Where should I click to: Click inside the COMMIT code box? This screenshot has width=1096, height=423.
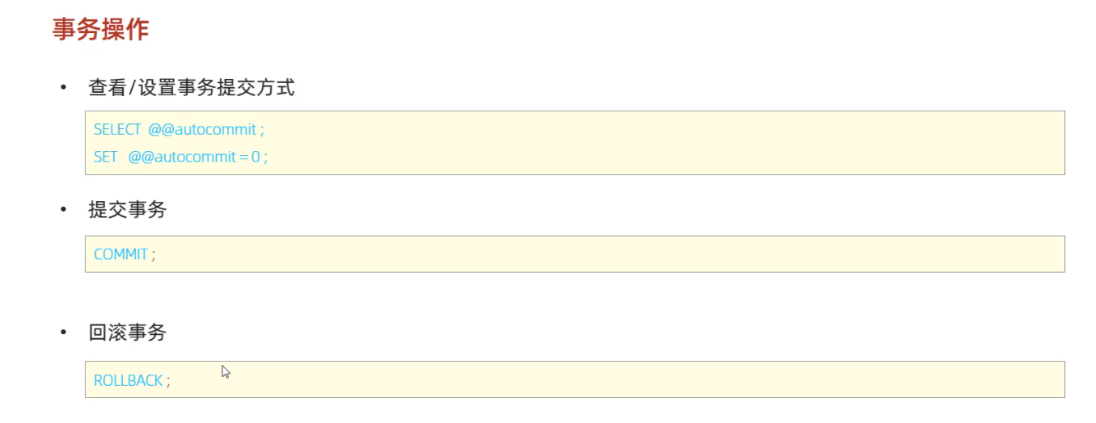574,254
